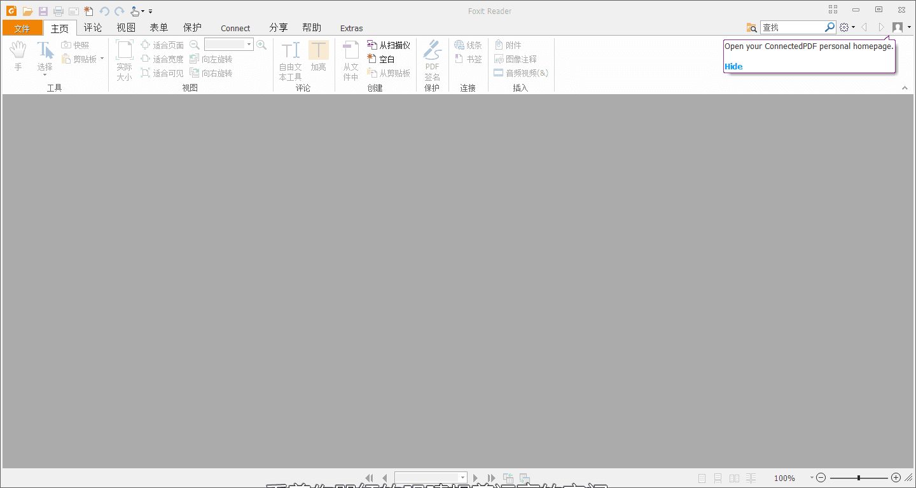Switch to the 评论 (Comment) tab
This screenshot has height=488, width=916.
(x=93, y=27)
